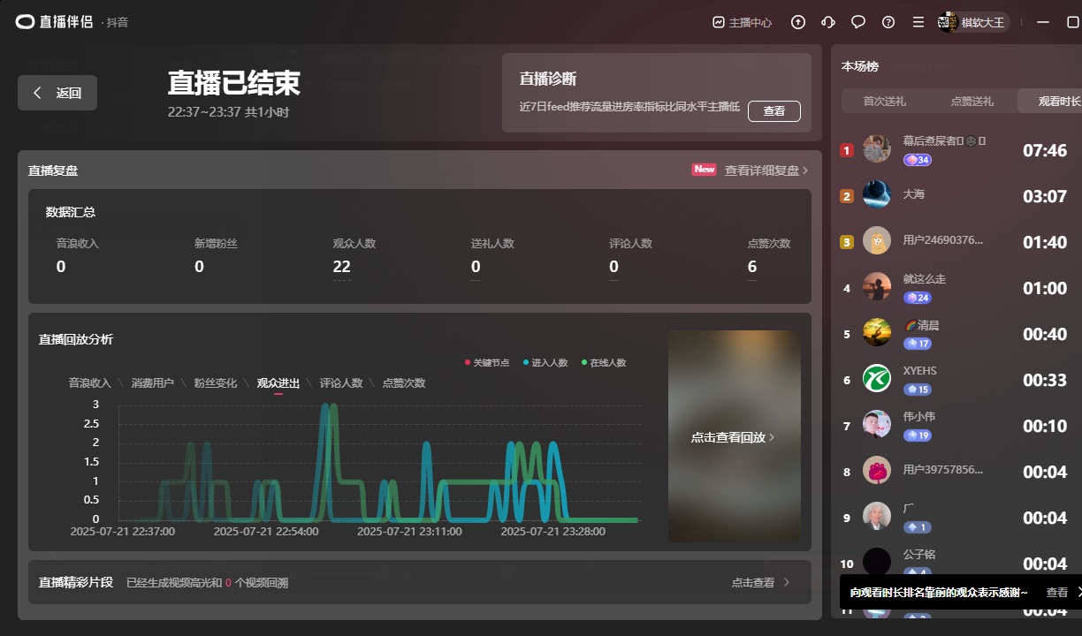Click the 直播精彩片段 label
The image size is (1082, 636).
tap(76, 583)
